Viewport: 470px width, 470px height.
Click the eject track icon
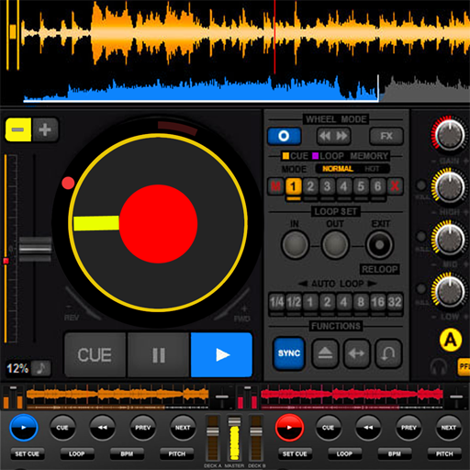(325, 353)
